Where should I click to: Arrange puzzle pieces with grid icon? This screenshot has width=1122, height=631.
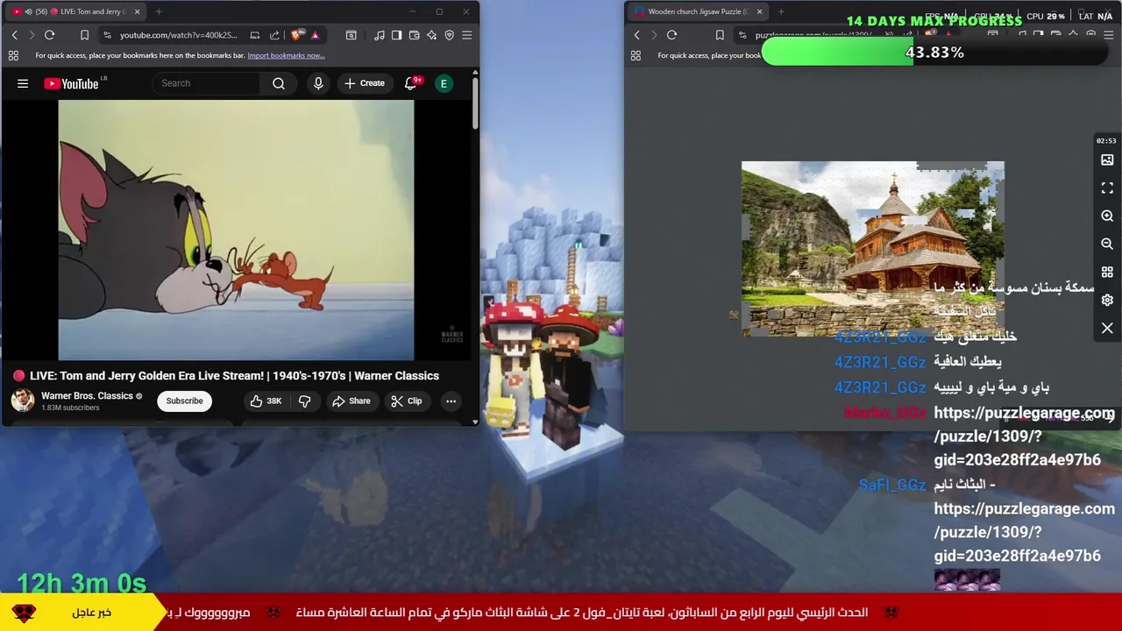(x=1107, y=273)
